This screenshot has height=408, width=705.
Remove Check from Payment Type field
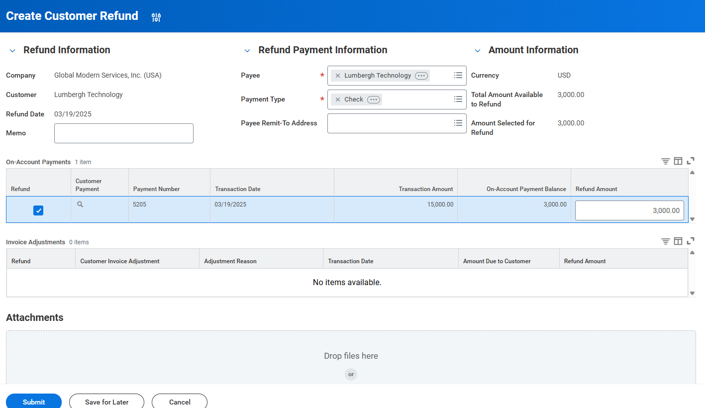tap(338, 100)
